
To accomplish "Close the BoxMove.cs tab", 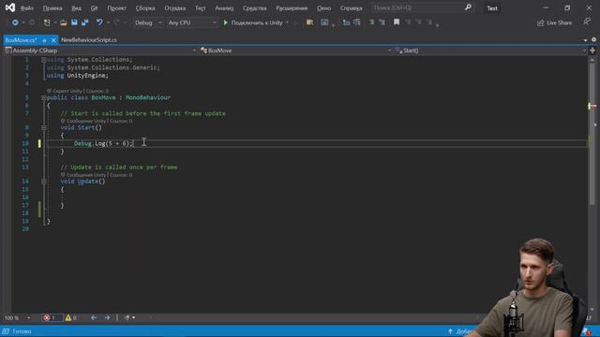I will click(53, 40).
